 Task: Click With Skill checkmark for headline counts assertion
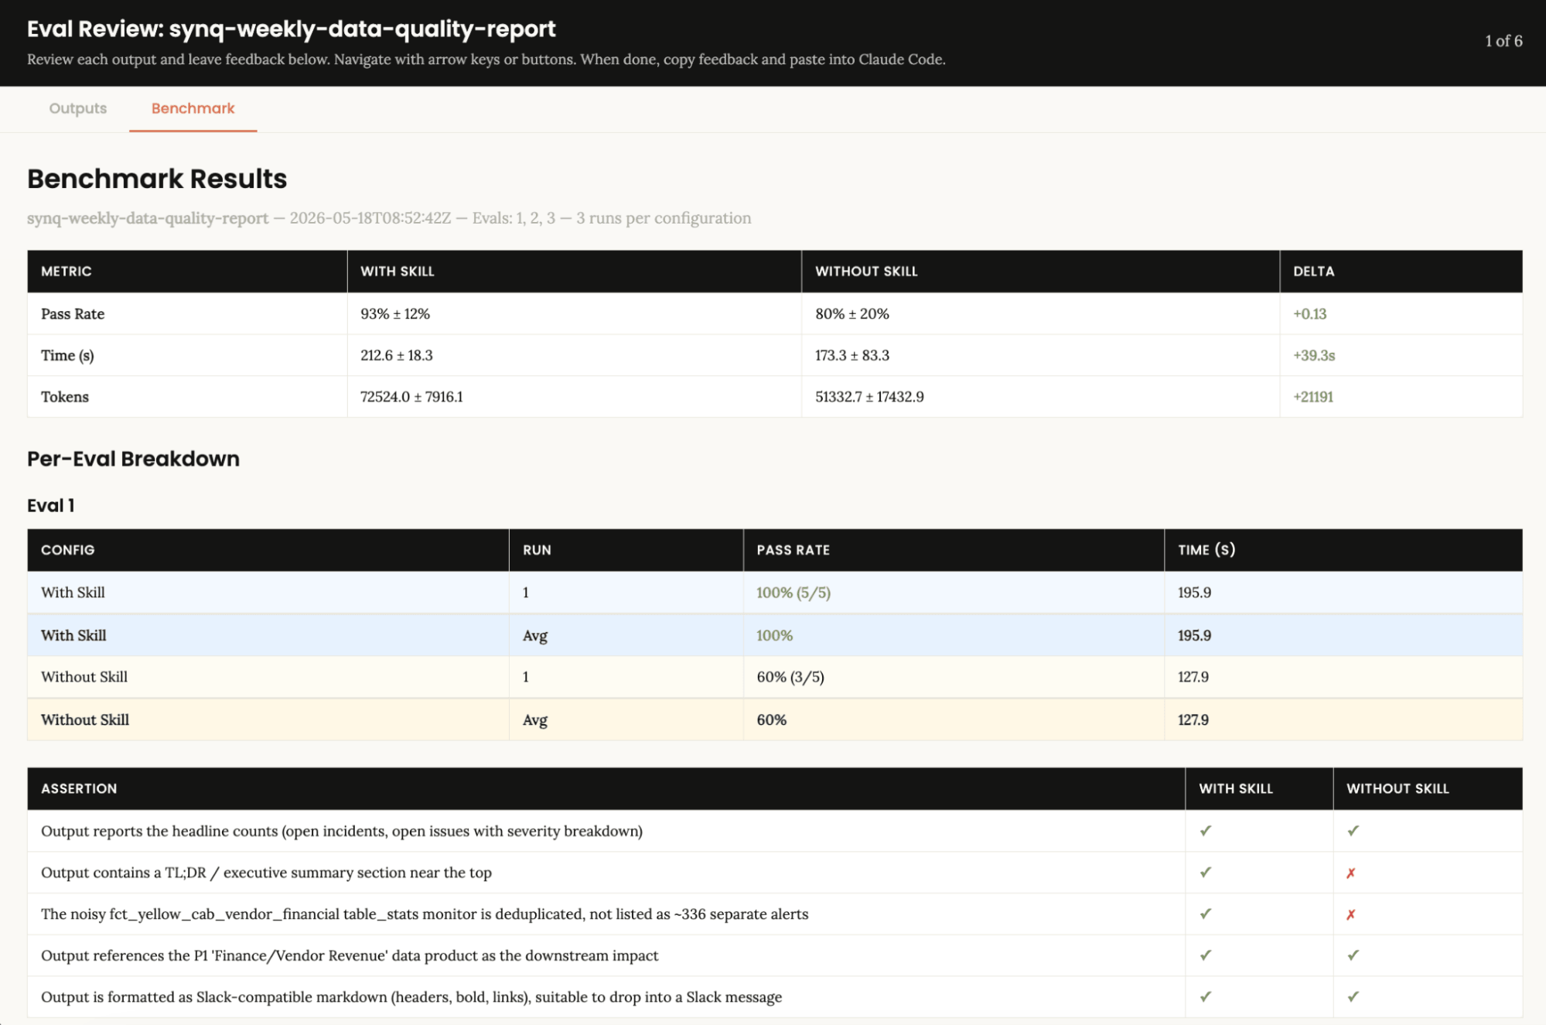pyautogui.click(x=1205, y=831)
